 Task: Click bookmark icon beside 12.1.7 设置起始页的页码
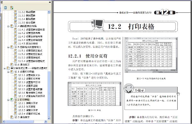[x=16, y=96]
